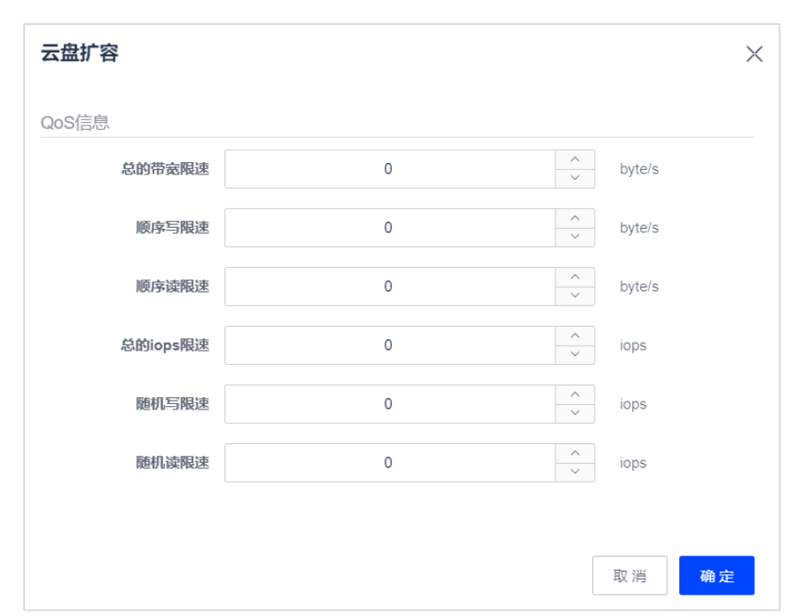Click the 总的带宽限速 input field

[390, 169]
